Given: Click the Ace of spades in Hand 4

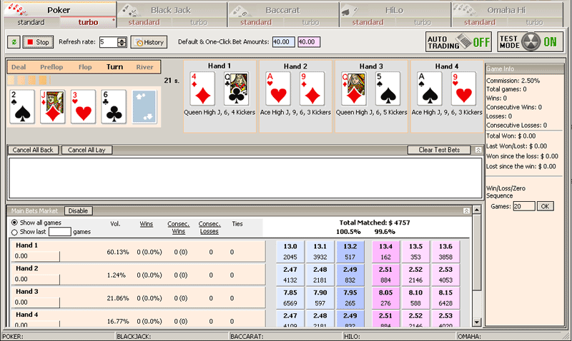Looking at the screenshot, I should click(x=430, y=88).
